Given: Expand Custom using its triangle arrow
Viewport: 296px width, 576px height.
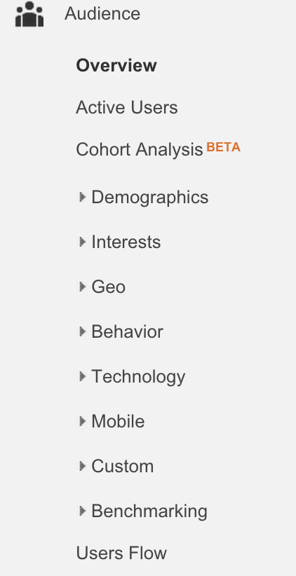Looking at the screenshot, I should (82, 466).
